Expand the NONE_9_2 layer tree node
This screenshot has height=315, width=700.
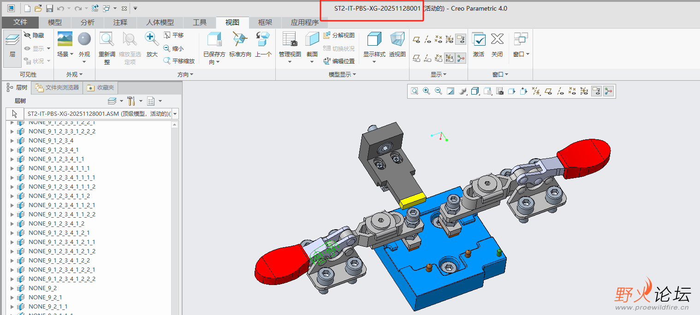tap(12, 288)
